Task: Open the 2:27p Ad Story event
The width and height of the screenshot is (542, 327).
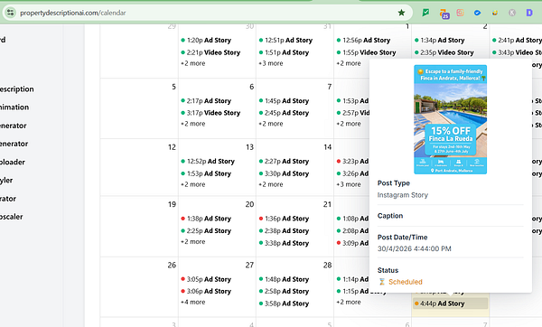Action: tap(284, 162)
